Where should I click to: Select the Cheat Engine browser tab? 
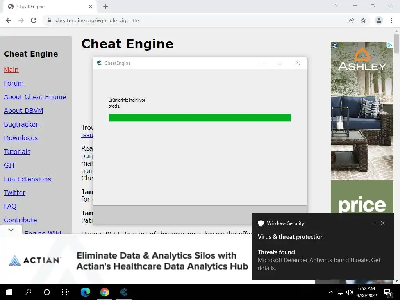pyautogui.click(x=50, y=7)
